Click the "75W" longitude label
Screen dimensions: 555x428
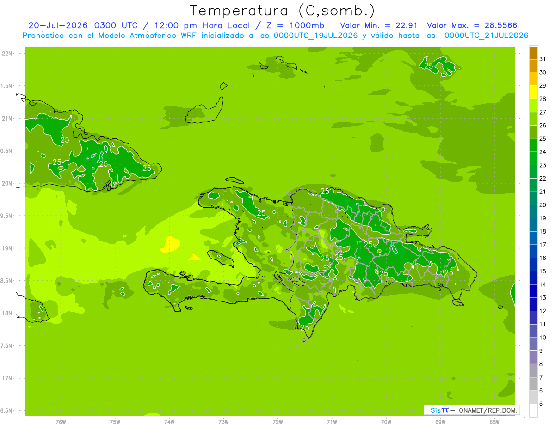click(x=115, y=422)
